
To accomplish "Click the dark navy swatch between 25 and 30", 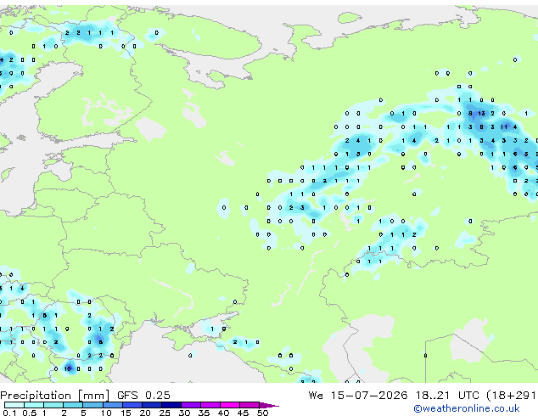I will tap(171, 405).
